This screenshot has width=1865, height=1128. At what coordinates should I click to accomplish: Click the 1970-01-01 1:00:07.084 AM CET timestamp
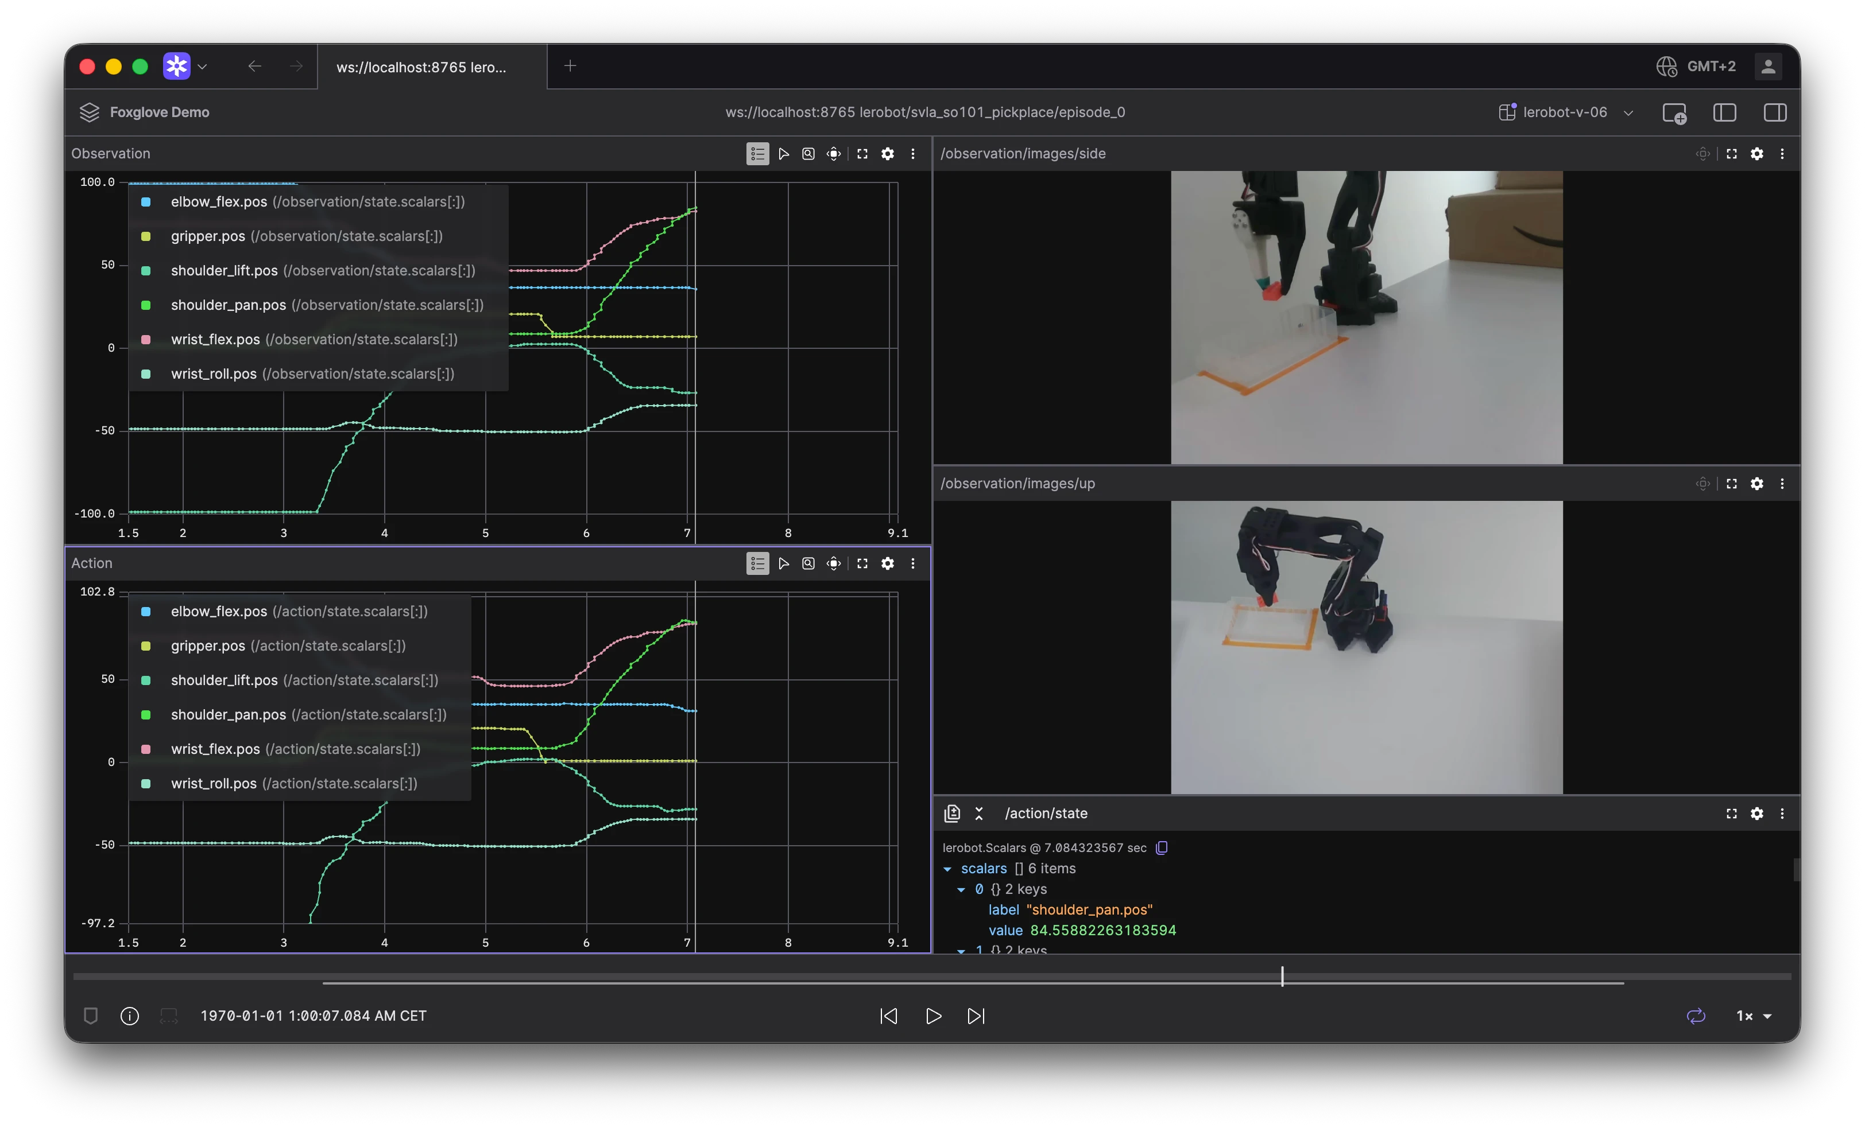314,1016
